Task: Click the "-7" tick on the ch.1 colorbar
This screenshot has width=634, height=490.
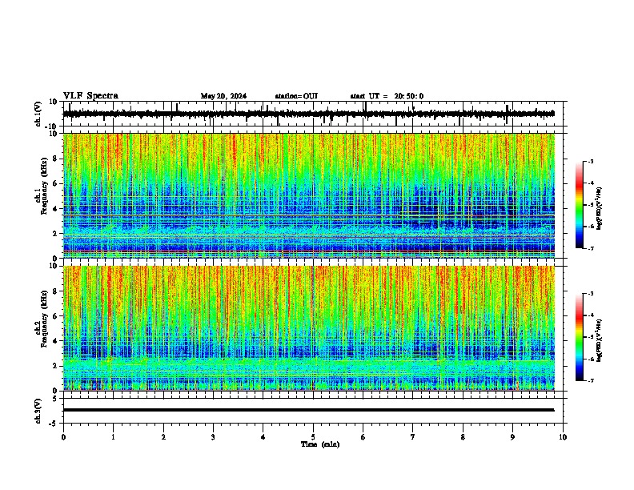Action: [x=590, y=248]
